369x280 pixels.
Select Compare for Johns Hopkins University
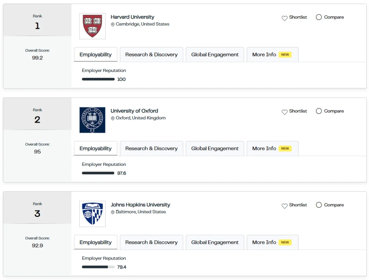(319, 205)
